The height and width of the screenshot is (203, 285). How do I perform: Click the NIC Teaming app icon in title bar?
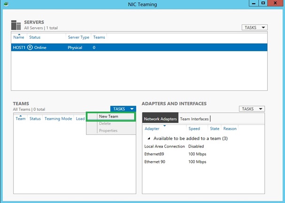6,4
